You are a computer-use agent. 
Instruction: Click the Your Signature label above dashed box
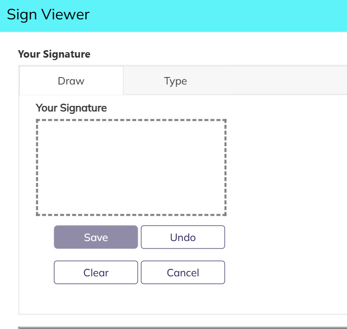(x=72, y=107)
